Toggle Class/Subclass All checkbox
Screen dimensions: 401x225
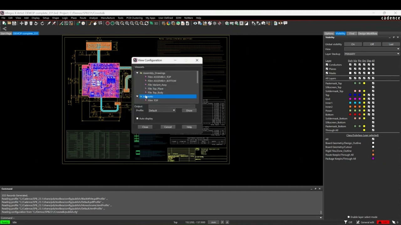click(x=373, y=139)
